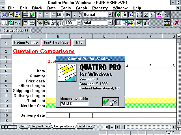181x135 pixels.
Task: Click the center across block icon
Action: click(60, 15)
